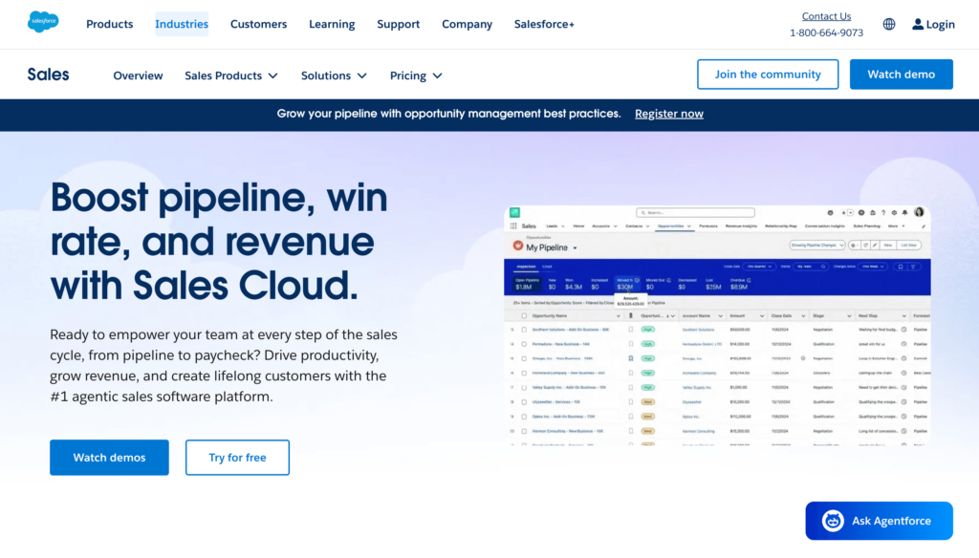Click bookmark icon in blue bar

pyautogui.click(x=901, y=267)
